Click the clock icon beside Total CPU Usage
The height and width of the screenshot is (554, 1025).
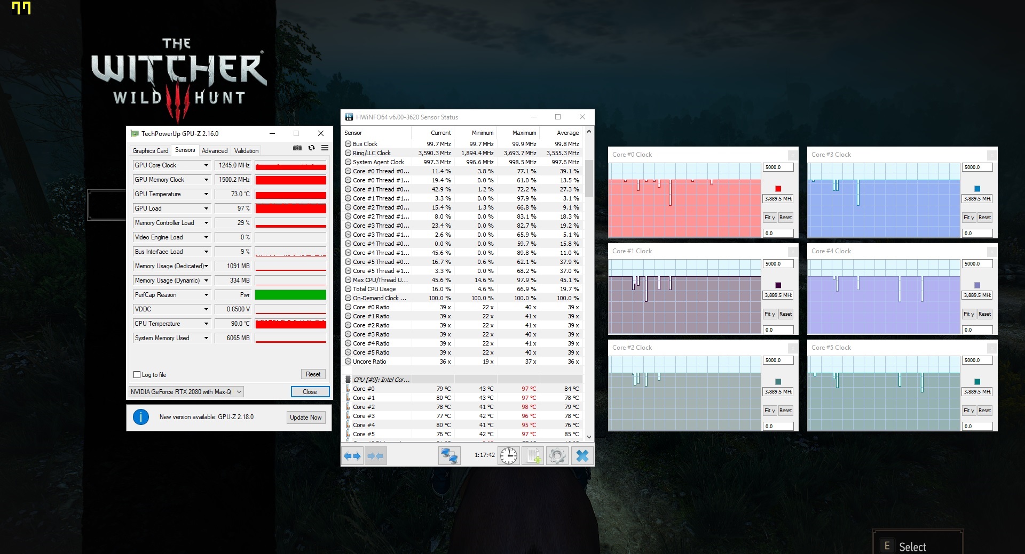click(348, 289)
